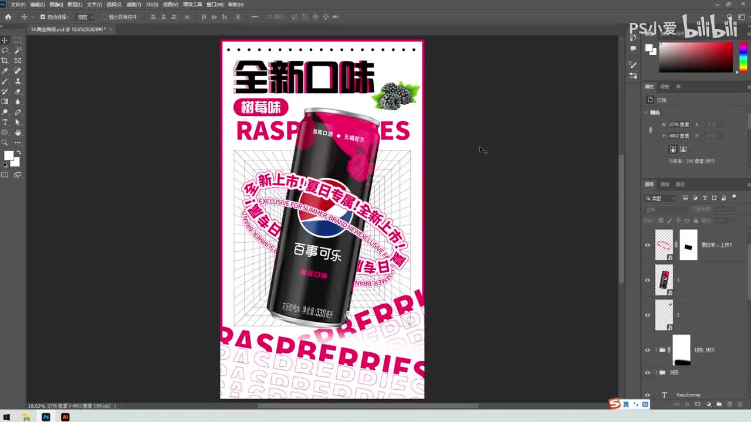Viewport: 751px width, 422px height.
Task: Open Photoshop from the Windows taskbar
Action: 46,417
